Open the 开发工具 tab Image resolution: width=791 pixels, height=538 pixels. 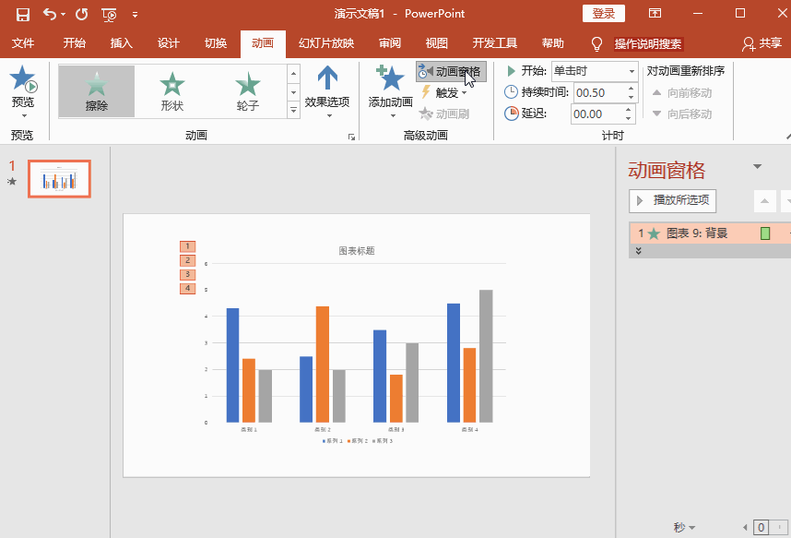click(495, 43)
